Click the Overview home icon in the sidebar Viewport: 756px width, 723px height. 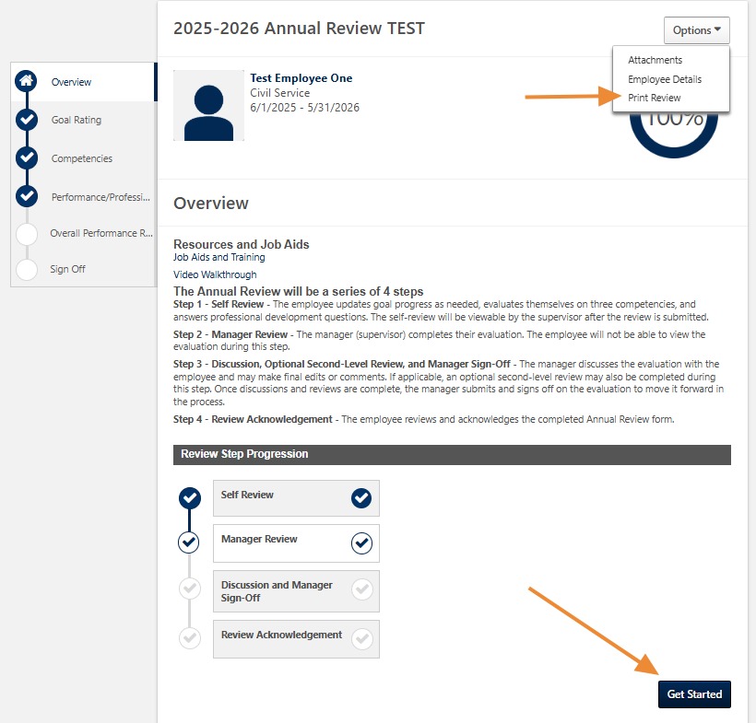[x=26, y=81]
